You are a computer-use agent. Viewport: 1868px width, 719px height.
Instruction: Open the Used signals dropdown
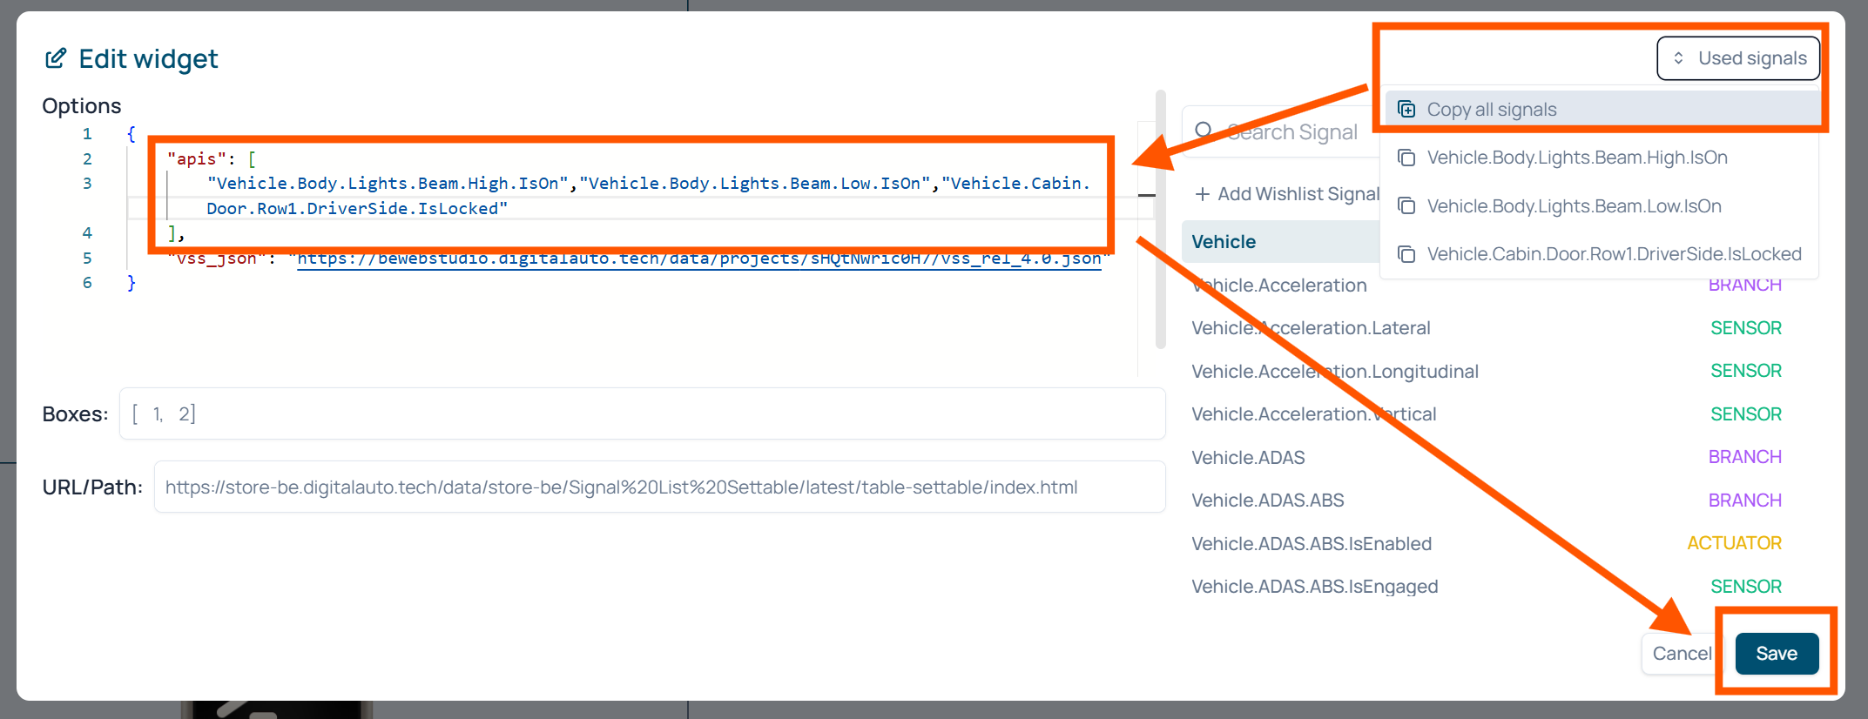(x=1737, y=58)
